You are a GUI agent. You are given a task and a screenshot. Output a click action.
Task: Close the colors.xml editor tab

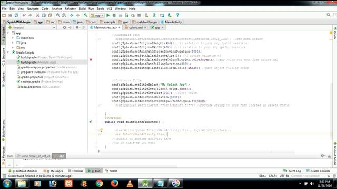coord(145,28)
